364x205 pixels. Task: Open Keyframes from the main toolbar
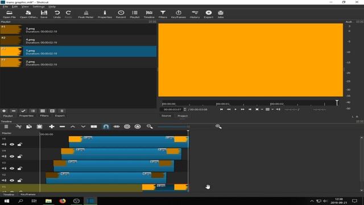(178, 14)
